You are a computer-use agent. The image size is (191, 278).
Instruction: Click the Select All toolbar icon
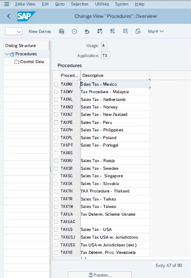tap(100, 32)
